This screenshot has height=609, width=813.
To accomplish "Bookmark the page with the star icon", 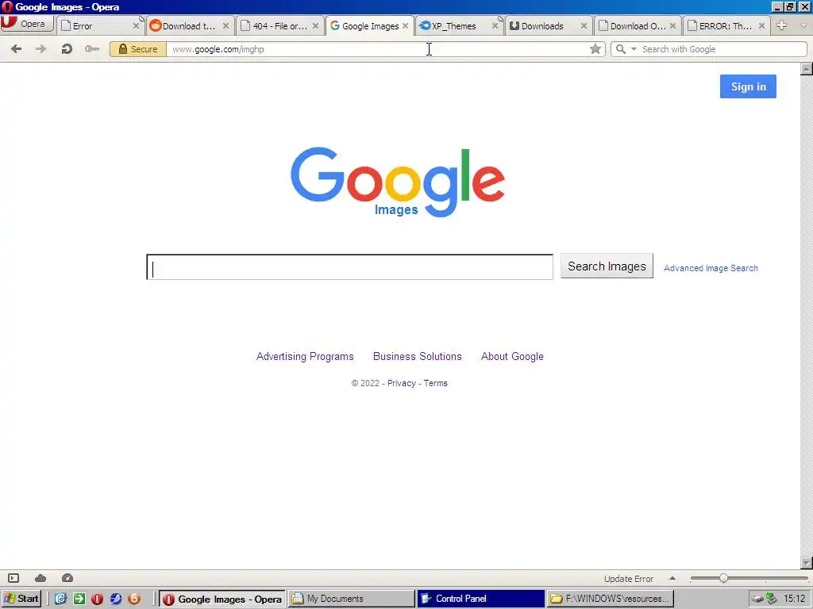I will point(595,49).
